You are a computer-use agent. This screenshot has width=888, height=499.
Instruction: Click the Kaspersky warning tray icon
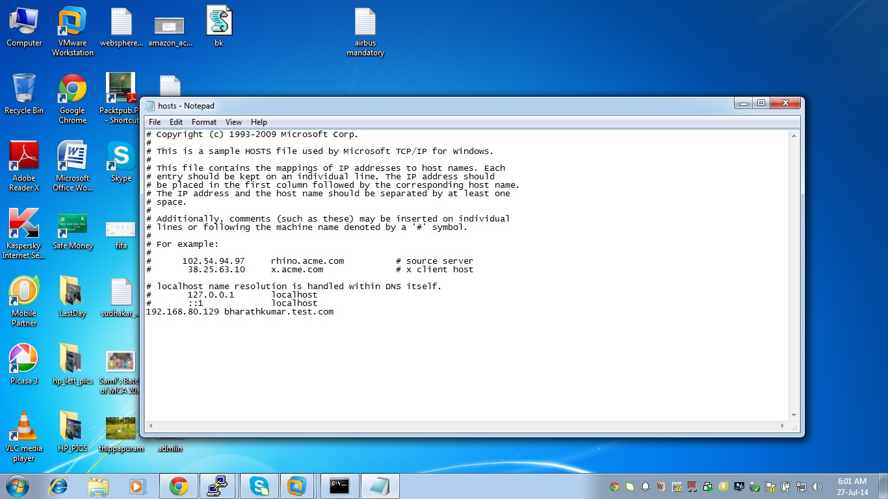coord(677,487)
